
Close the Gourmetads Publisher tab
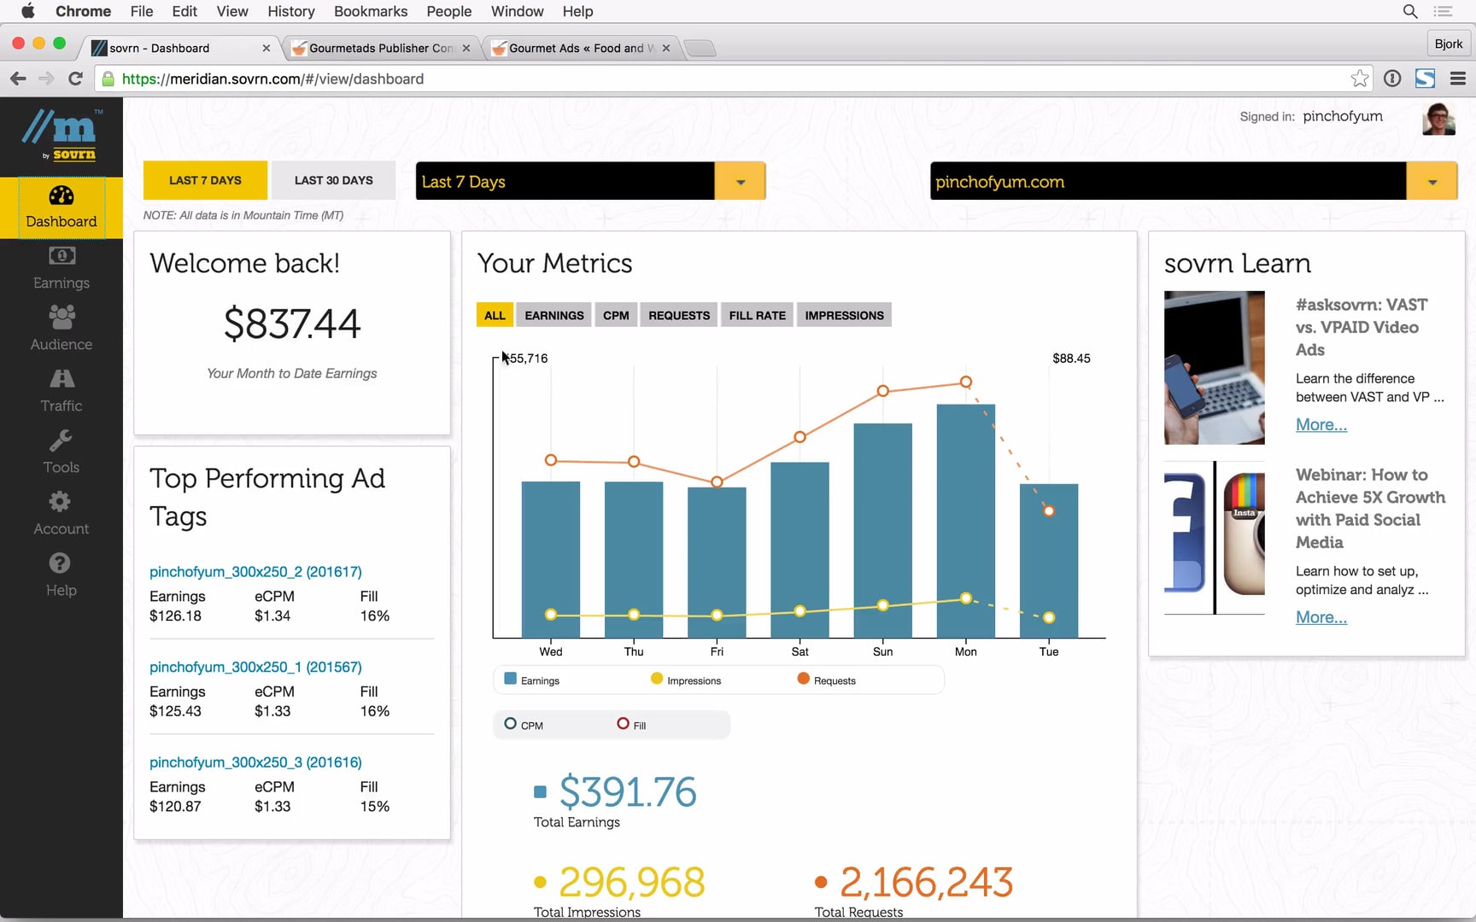tap(466, 48)
